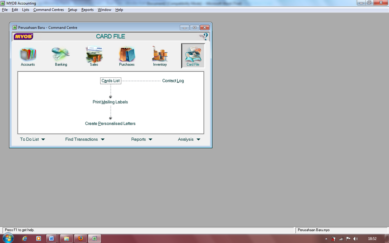The height and width of the screenshot is (243, 389).
Task: Open Windows Media Player from taskbar
Action: [x=38, y=238]
